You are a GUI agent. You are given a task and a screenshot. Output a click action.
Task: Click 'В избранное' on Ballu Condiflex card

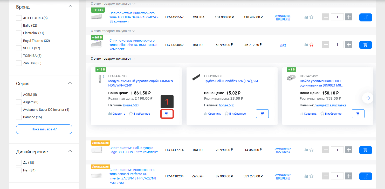(235, 114)
